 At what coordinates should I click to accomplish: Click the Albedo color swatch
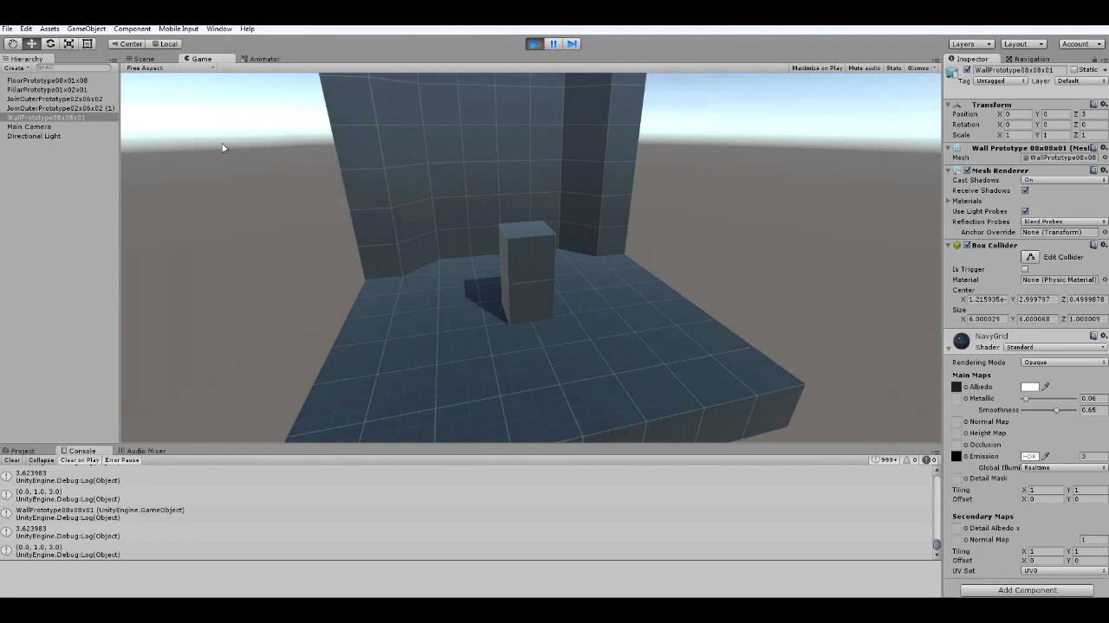(1029, 387)
